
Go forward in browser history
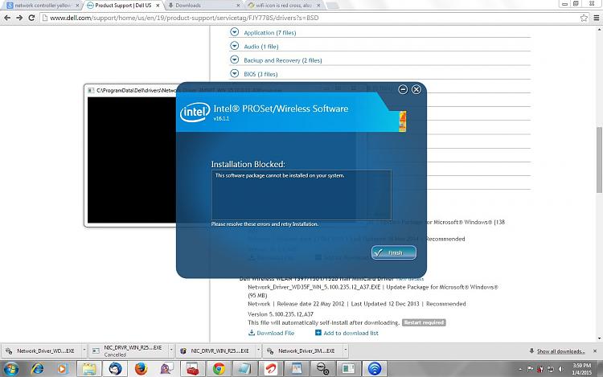point(19,18)
